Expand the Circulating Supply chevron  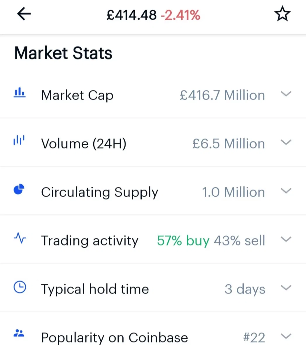[x=286, y=191]
